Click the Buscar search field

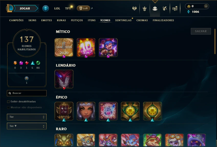click(x=27, y=93)
